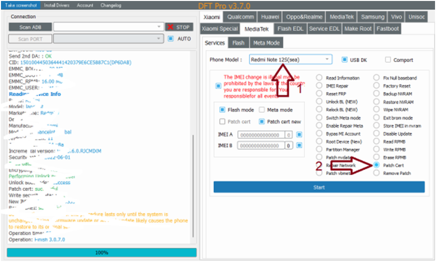This screenshot has height=262, width=436.
Task: Select the Unlock BL (NEW) option
Action: pyautogui.click(x=319, y=101)
